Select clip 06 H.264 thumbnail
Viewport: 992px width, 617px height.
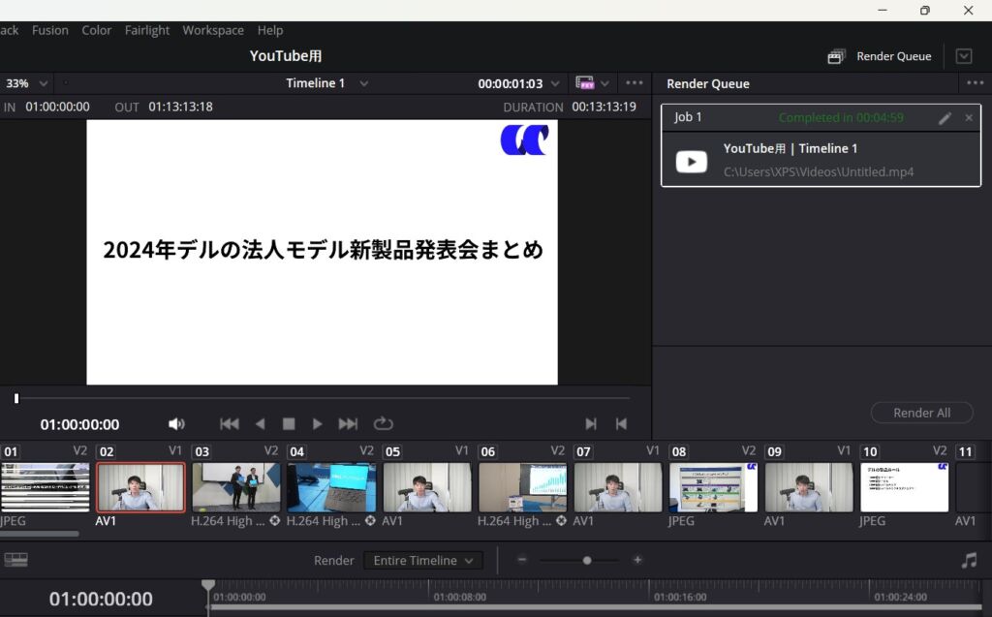click(522, 487)
